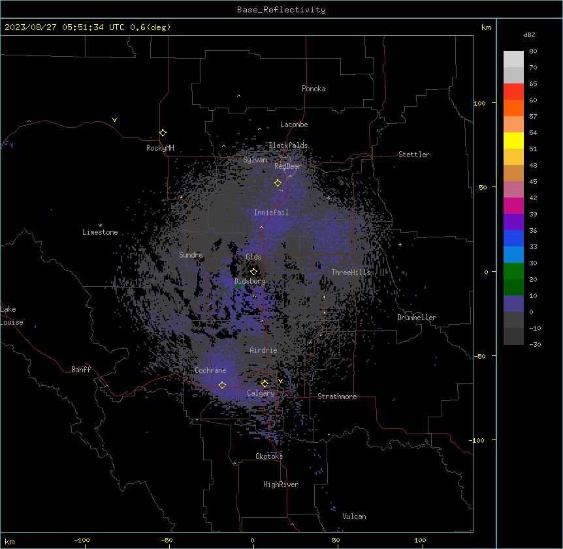Click the blue-purple swatch above the 0 label
The height and width of the screenshot is (549, 563).
coord(513,304)
